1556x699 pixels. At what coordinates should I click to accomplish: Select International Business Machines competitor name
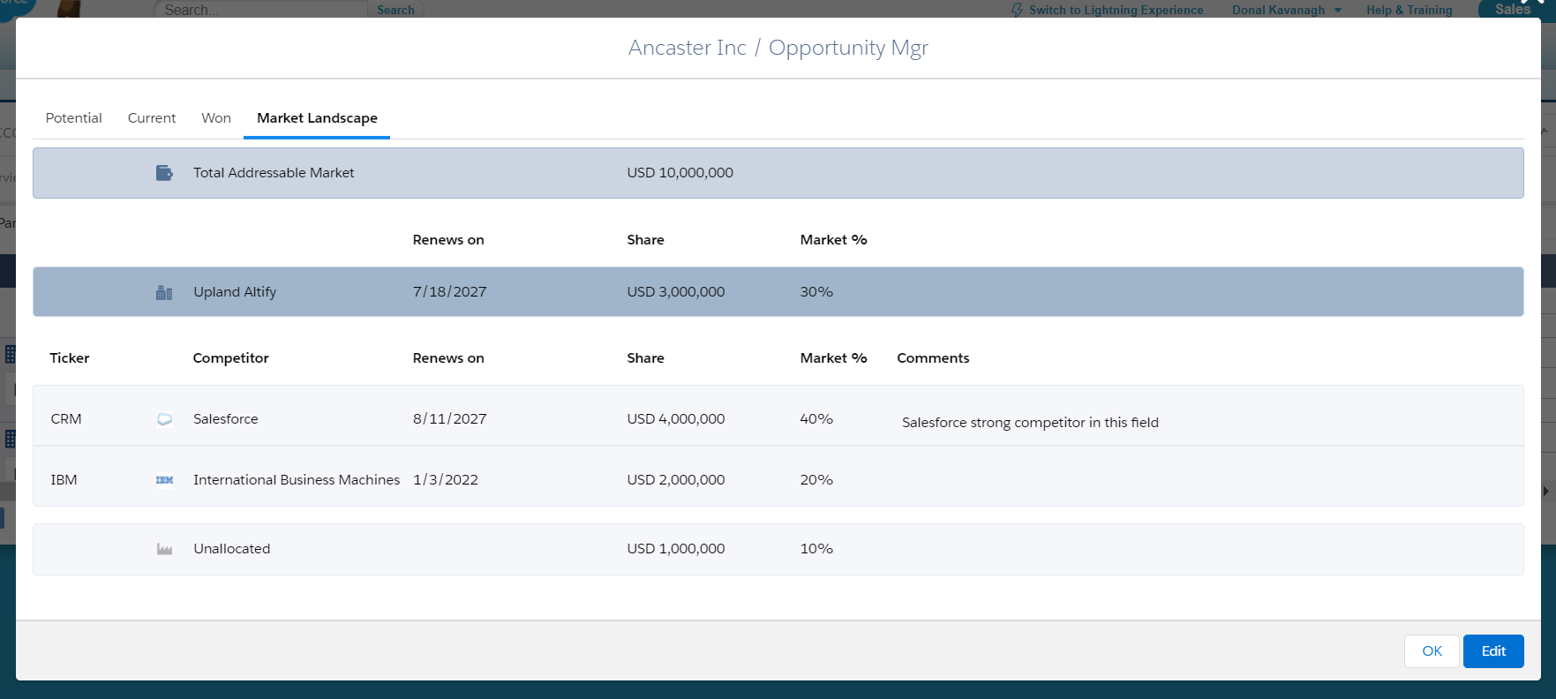[297, 480]
